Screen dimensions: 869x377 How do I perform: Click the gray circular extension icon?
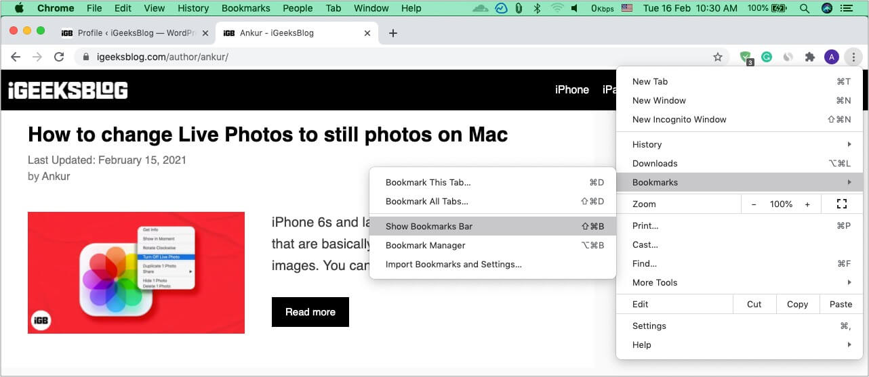(x=788, y=58)
